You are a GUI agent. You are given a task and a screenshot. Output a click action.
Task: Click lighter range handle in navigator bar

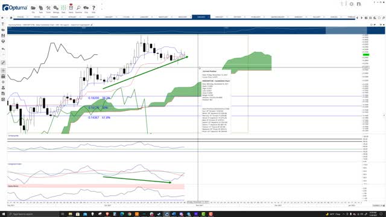346,31
